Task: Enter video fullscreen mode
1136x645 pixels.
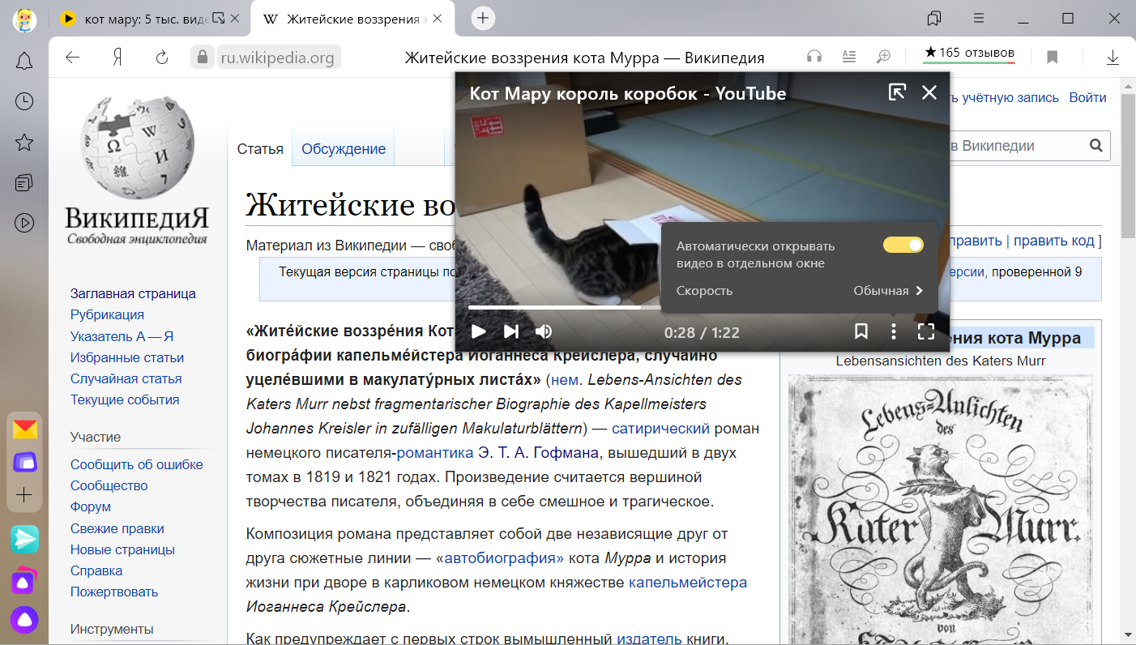Action: coord(926,331)
